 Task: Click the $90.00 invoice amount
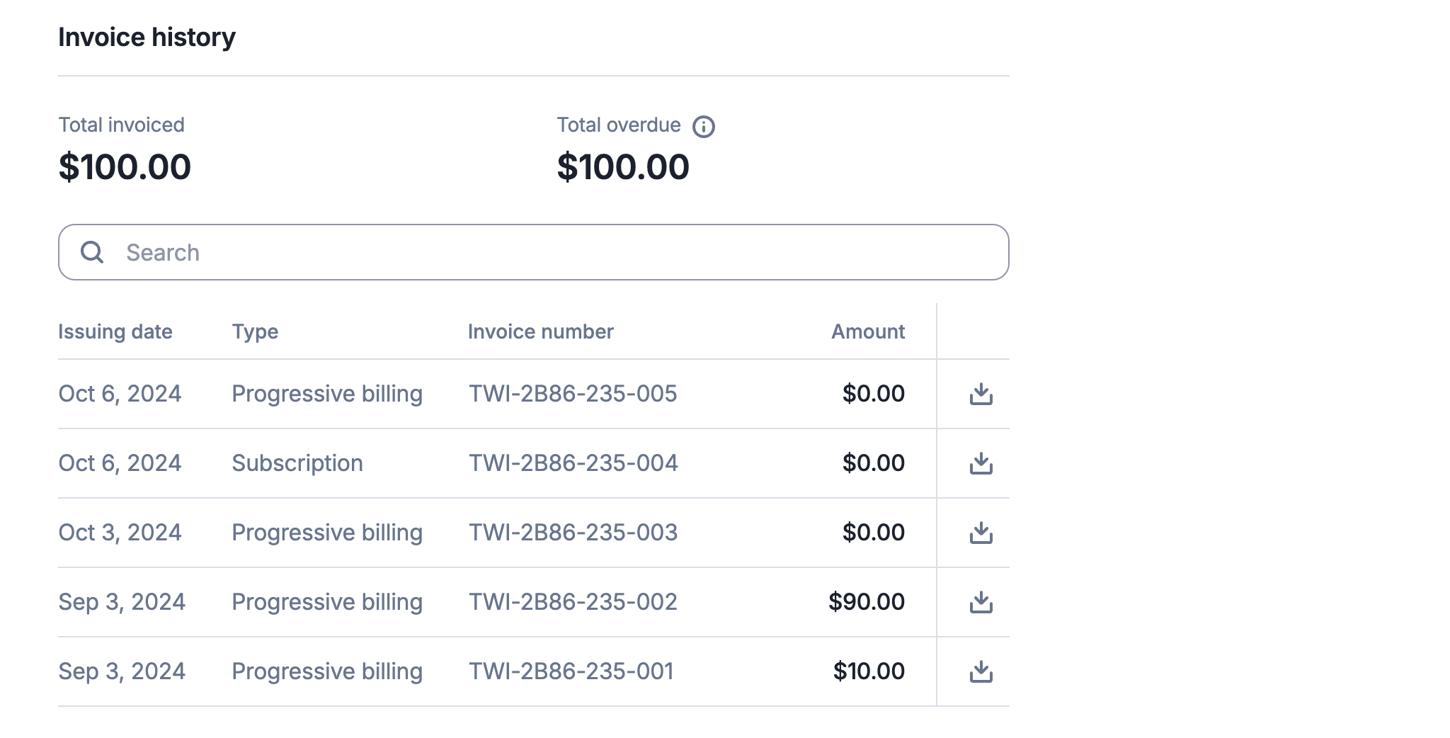click(x=866, y=602)
